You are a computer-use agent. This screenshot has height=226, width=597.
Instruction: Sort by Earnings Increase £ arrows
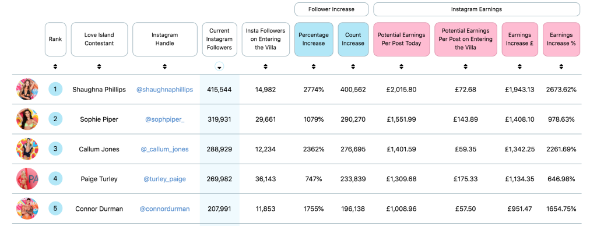[519, 66]
